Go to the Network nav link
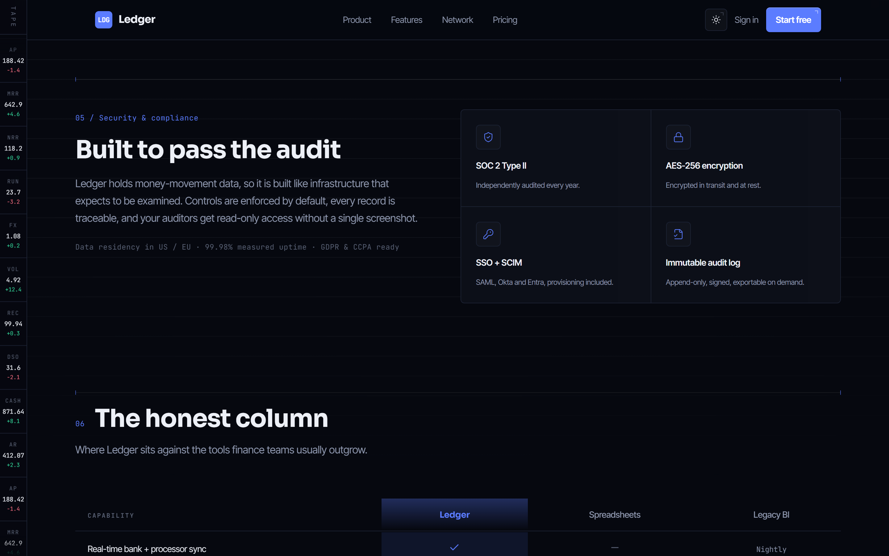The height and width of the screenshot is (556, 889). (457, 20)
